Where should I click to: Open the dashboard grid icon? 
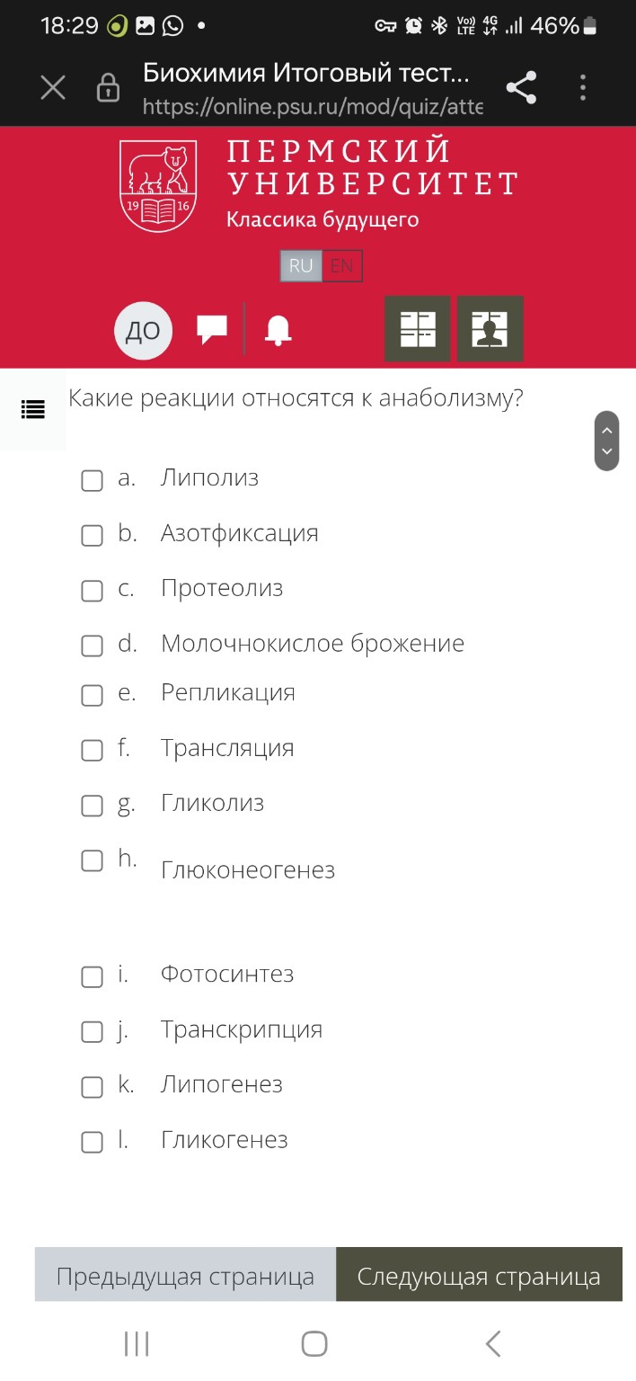click(417, 329)
